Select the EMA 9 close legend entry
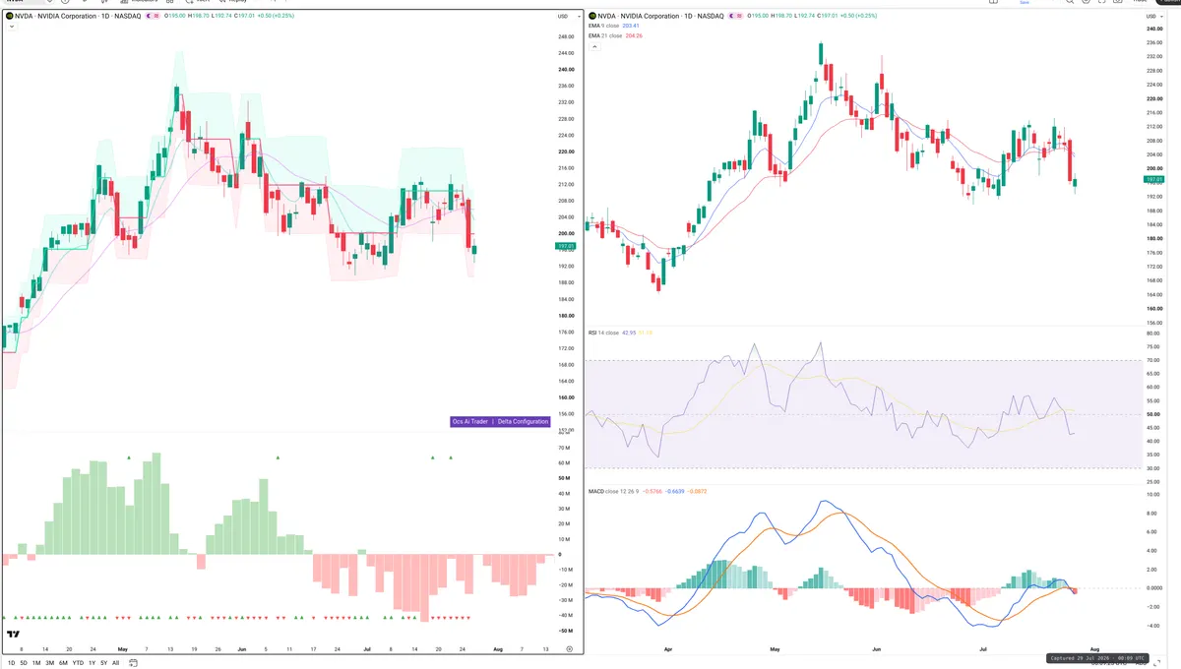The height and width of the screenshot is (669, 1181). point(604,26)
